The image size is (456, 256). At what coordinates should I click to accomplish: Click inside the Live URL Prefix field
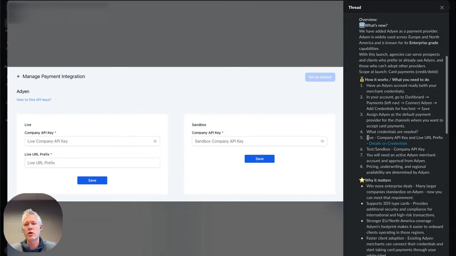point(92,162)
